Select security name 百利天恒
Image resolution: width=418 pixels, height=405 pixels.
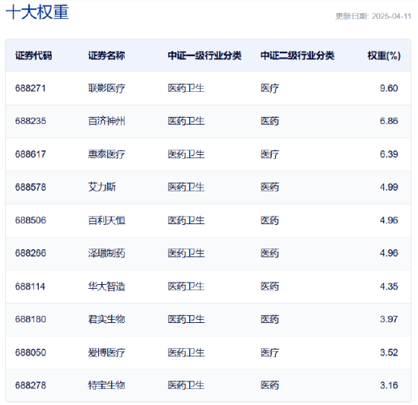(x=106, y=220)
